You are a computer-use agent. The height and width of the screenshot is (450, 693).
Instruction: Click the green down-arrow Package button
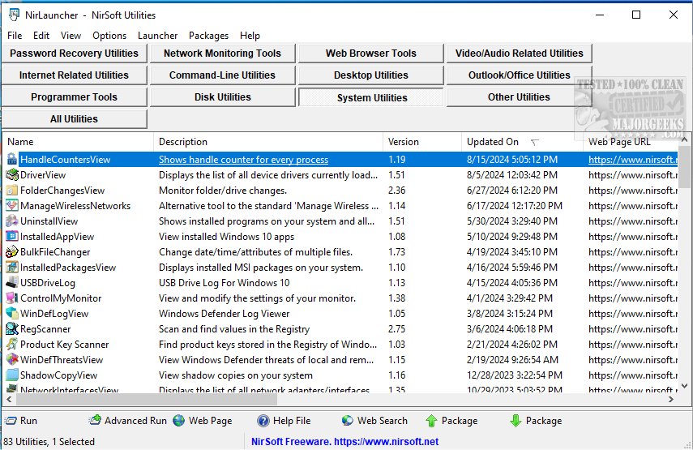[515, 421]
